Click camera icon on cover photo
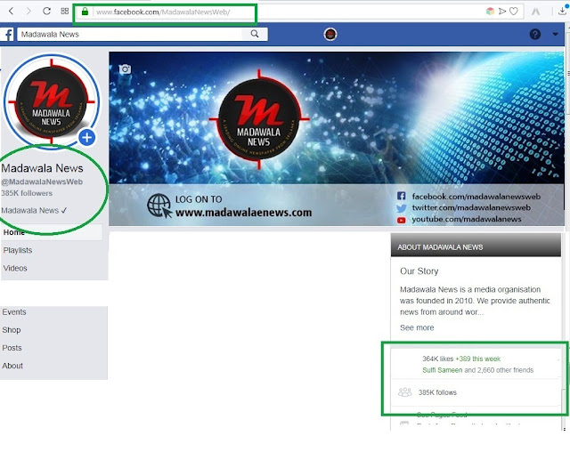This screenshot has width=570, height=460. tap(125, 69)
